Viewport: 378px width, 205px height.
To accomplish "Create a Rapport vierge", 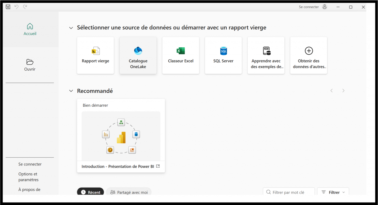I will point(96,55).
